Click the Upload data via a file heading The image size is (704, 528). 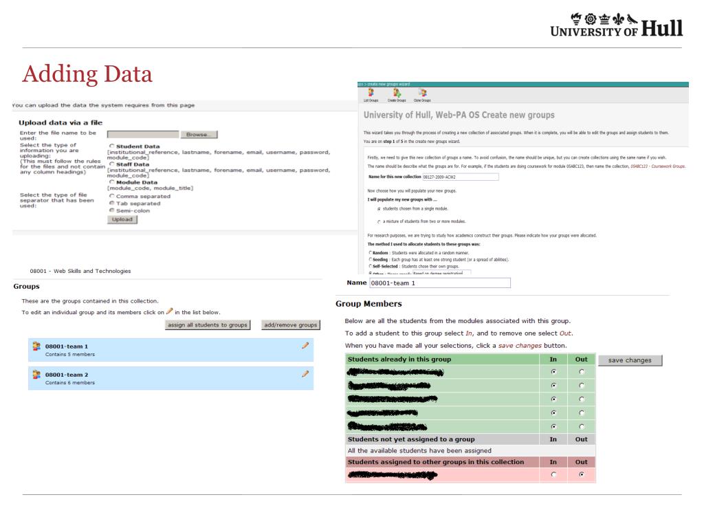click(60, 122)
